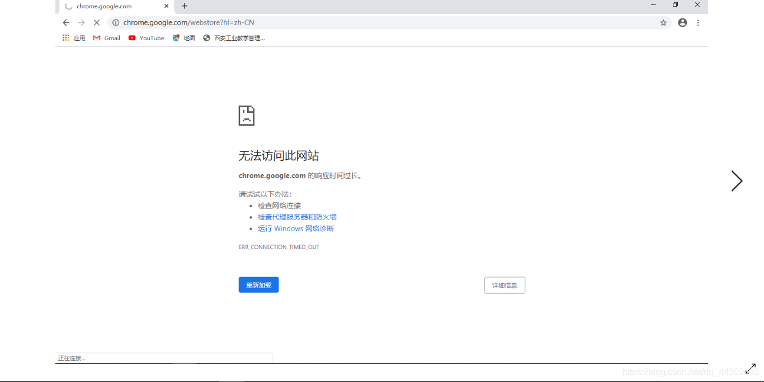Run 运行 Windows 网络诊断 link
Image resolution: width=764 pixels, height=382 pixels.
tap(296, 228)
